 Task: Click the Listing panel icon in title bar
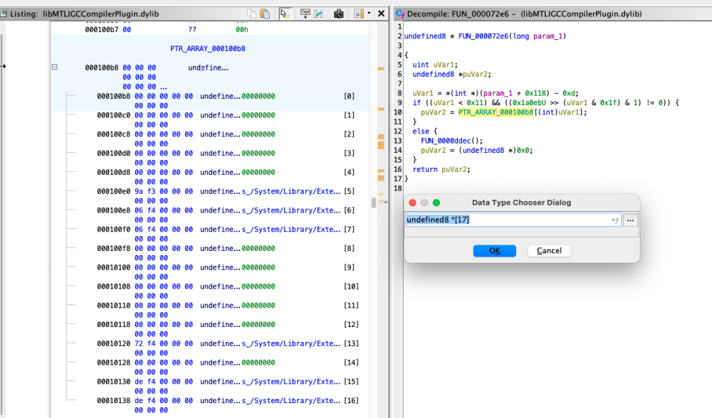[x=3, y=14]
